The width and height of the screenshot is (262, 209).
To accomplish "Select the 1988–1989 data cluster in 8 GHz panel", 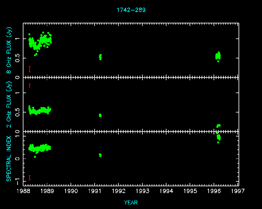I will coord(40,42).
